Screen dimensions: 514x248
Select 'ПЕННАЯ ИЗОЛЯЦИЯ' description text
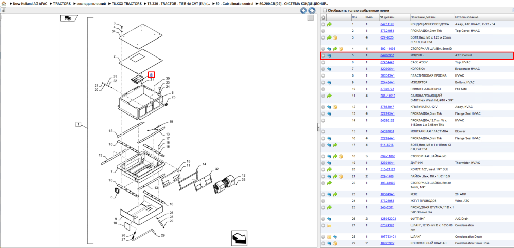pyautogui.click(x=426, y=89)
